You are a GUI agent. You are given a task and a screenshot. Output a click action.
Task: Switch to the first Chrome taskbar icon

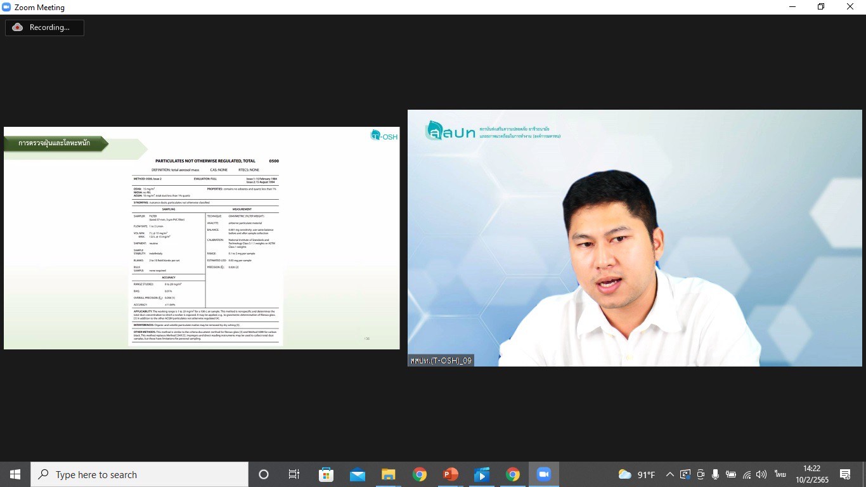tap(419, 474)
